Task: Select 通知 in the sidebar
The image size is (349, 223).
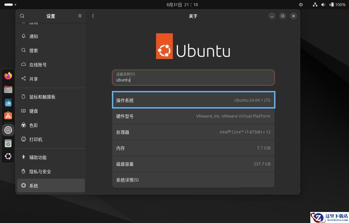Action: point(51,36)
